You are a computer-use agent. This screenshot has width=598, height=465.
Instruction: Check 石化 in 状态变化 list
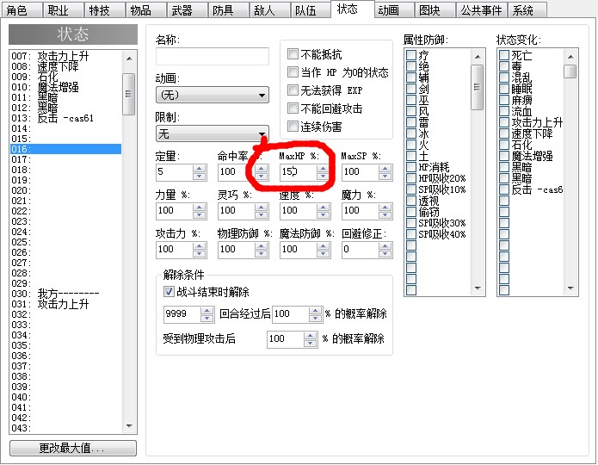click(x=504, y=145)
